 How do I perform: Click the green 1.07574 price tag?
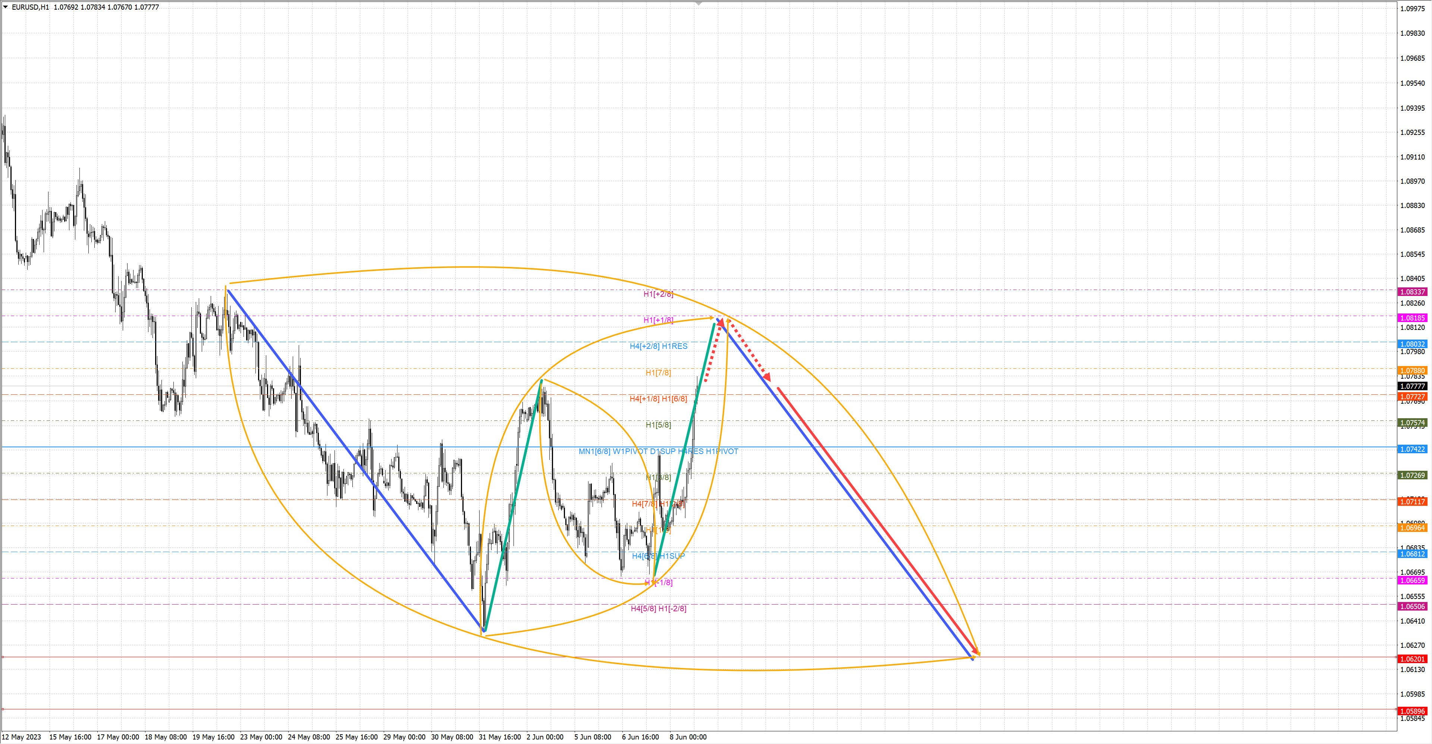(x=1412, y=423)
